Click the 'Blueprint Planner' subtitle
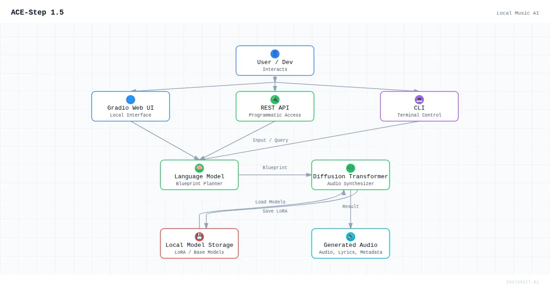This screenshot has width=550, height=288. (x=199, y=184)
